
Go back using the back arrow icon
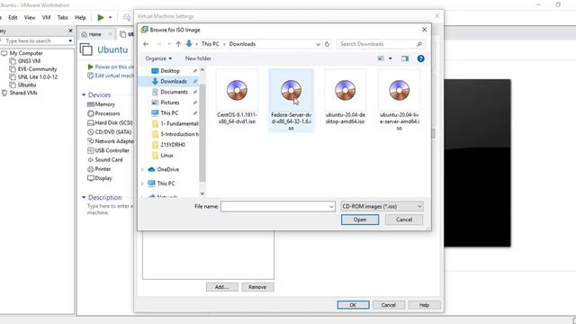point(146,44)
